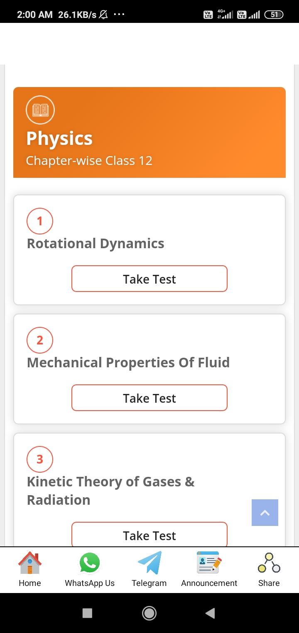Viewport: 299px width, 633px height.
Task: Open Rotational Dynamics chapter title
Action: (96, 244)
